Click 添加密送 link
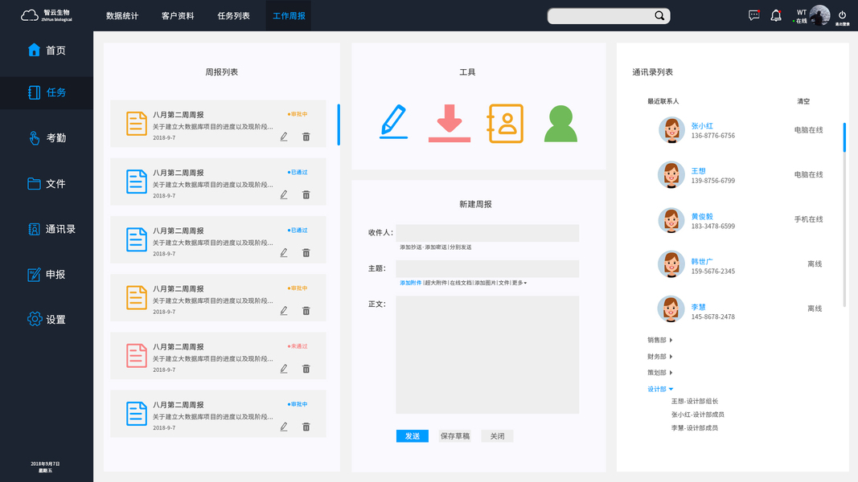 coord(436,247)
